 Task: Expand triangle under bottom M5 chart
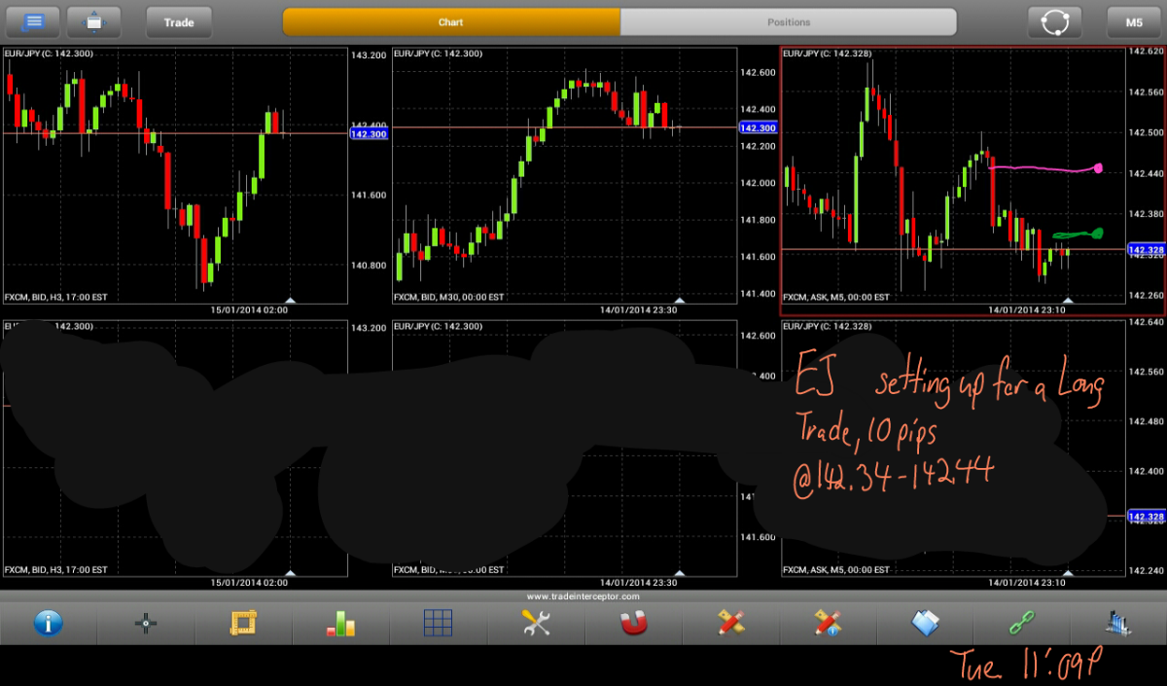tap(1068, 573)
